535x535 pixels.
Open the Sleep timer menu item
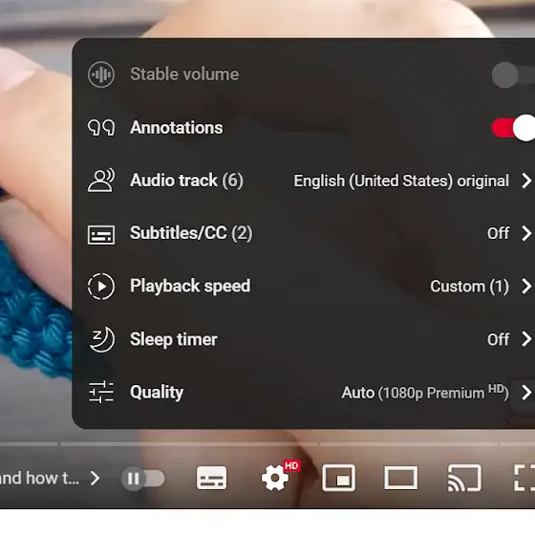304,339
